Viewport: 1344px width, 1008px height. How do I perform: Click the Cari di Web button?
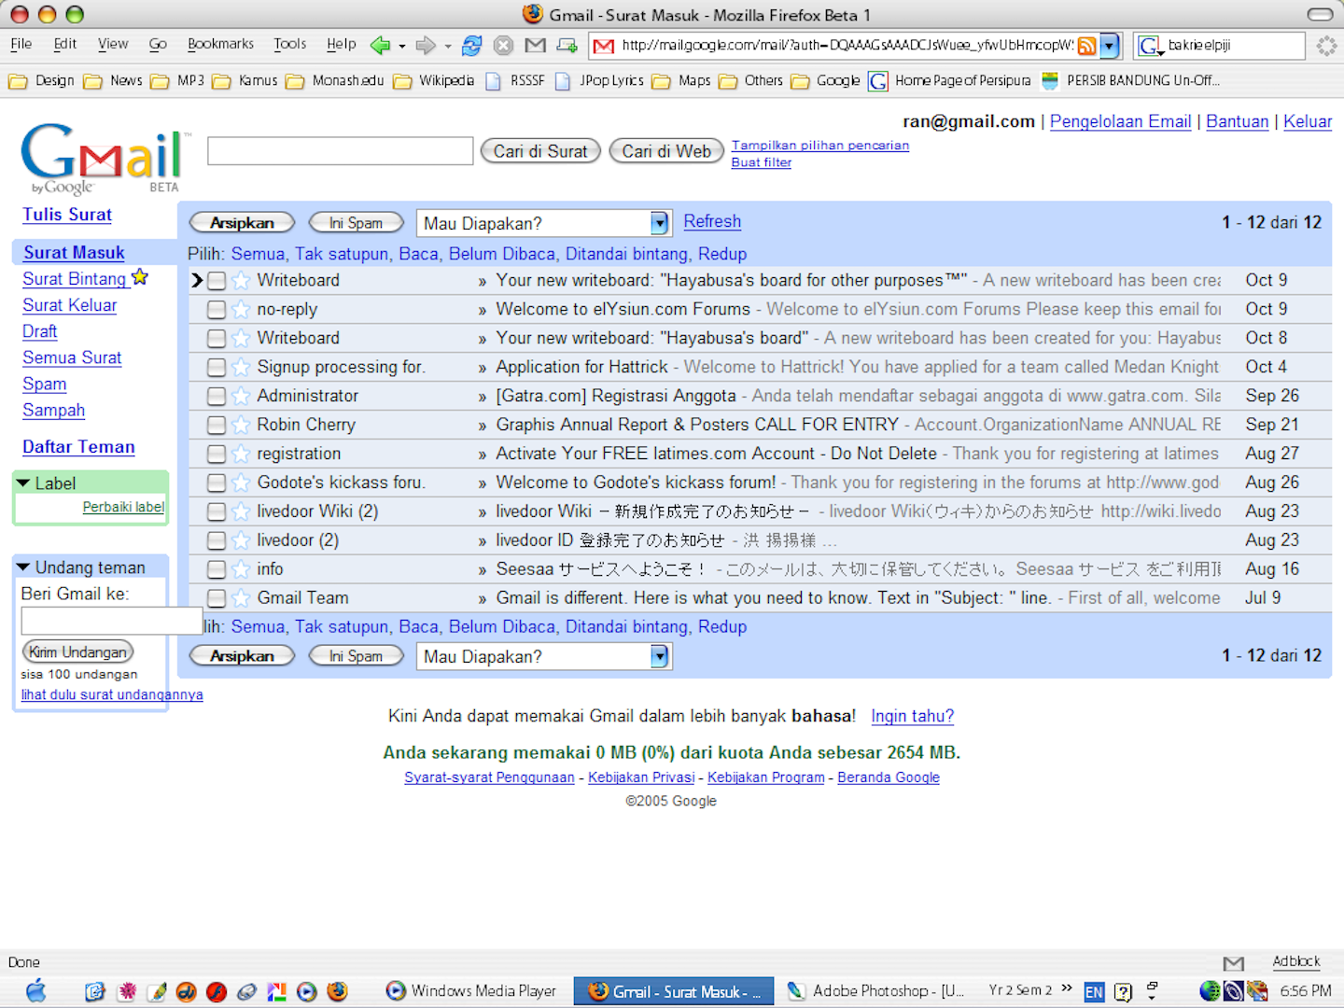666,151
